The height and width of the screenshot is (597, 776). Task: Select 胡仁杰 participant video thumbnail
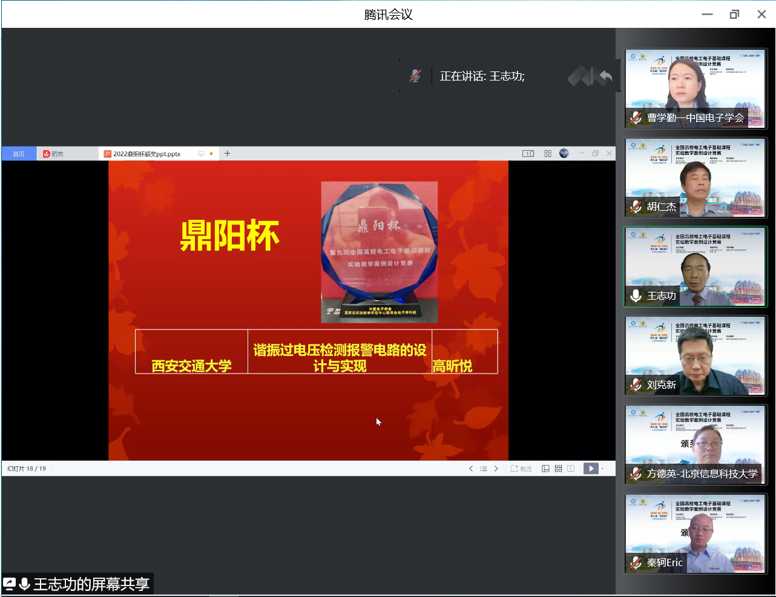(695, 178)
